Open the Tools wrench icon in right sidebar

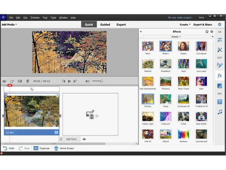(x=220, y=50)
